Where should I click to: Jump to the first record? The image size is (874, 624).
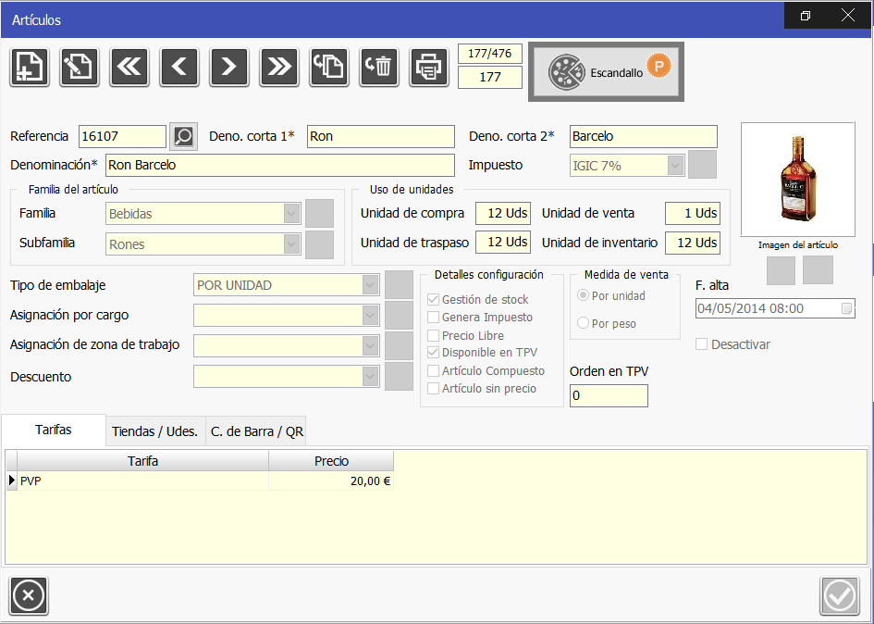(x=129, y=67)
